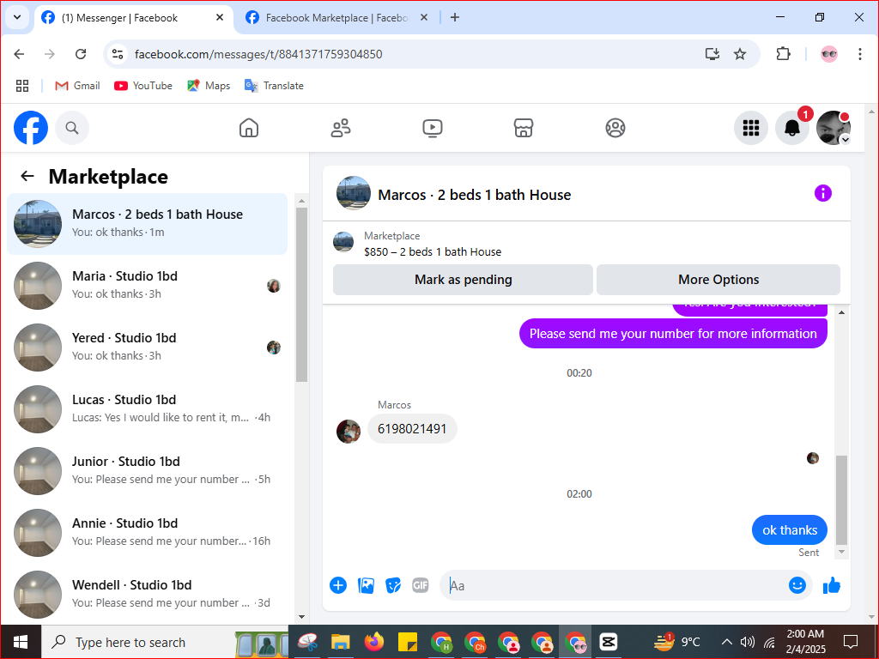Screen dimensions: 879x659
Task: Select the Marcos 2 beds 1 bath House chat
Action: (148, 224)
